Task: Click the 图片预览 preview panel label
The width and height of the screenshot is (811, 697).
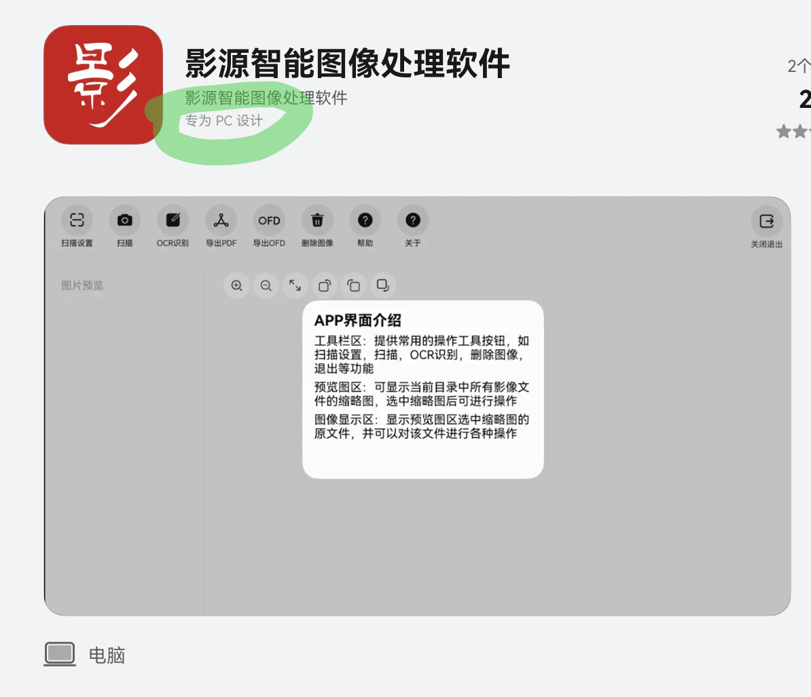Action: pyautogui.click(x=81, y=285)
